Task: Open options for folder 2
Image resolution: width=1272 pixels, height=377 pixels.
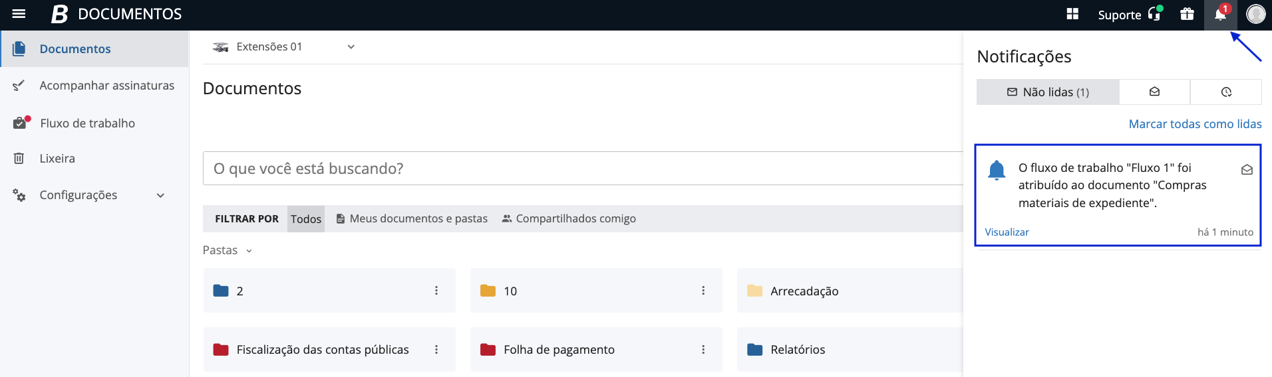Action: 436,291
